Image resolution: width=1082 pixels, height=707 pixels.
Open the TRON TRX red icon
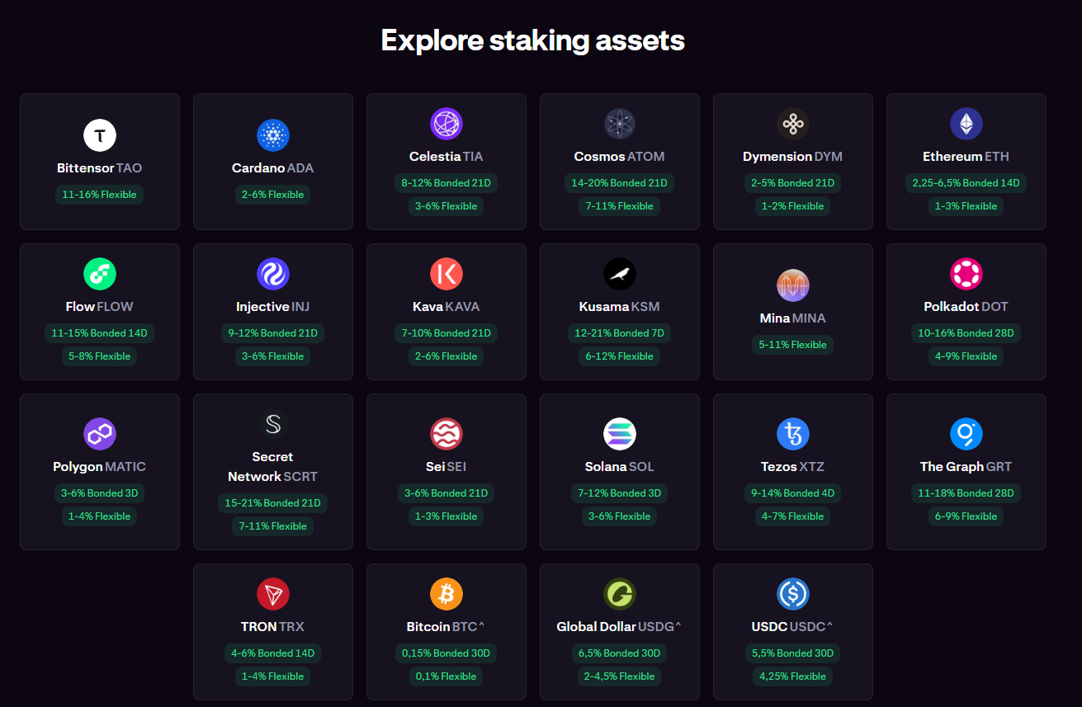click(x=273, y=594)
